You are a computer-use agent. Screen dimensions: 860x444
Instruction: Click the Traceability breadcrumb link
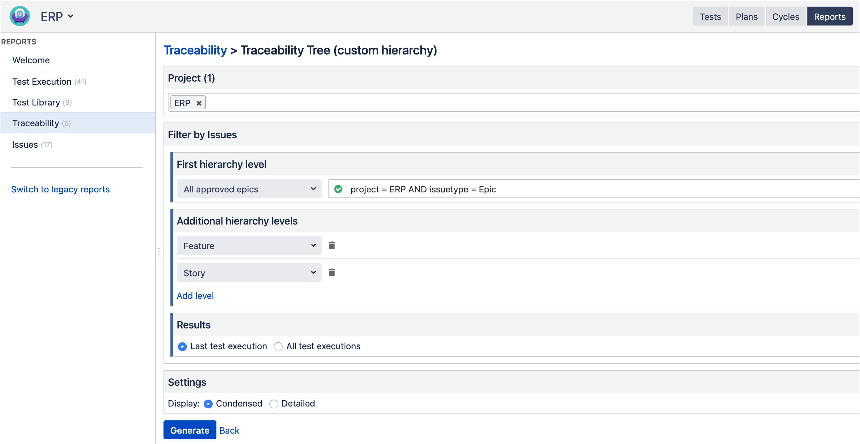click(x=195, y=50)
